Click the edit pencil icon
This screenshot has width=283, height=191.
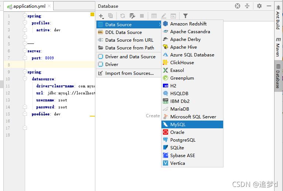point(164,16)
